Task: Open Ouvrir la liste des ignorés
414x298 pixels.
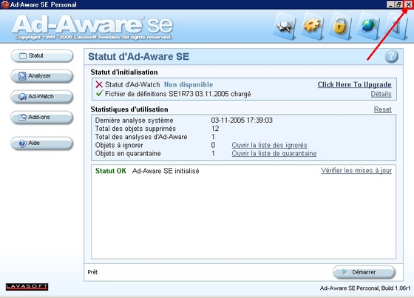Action: click(x=269, y=145)
